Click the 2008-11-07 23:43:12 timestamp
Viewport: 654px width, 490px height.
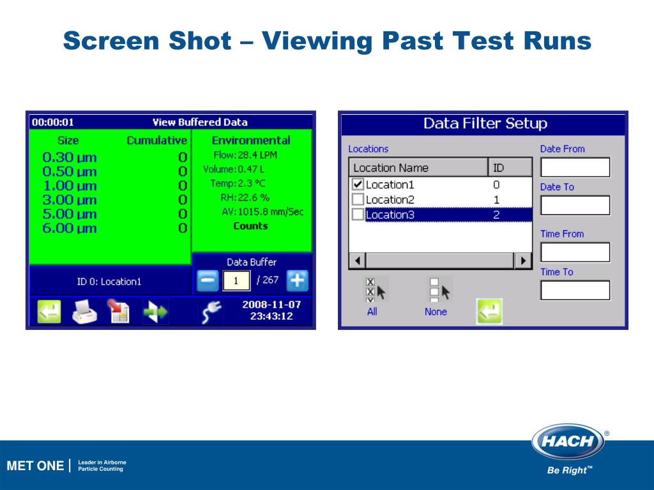click(271, 311)
